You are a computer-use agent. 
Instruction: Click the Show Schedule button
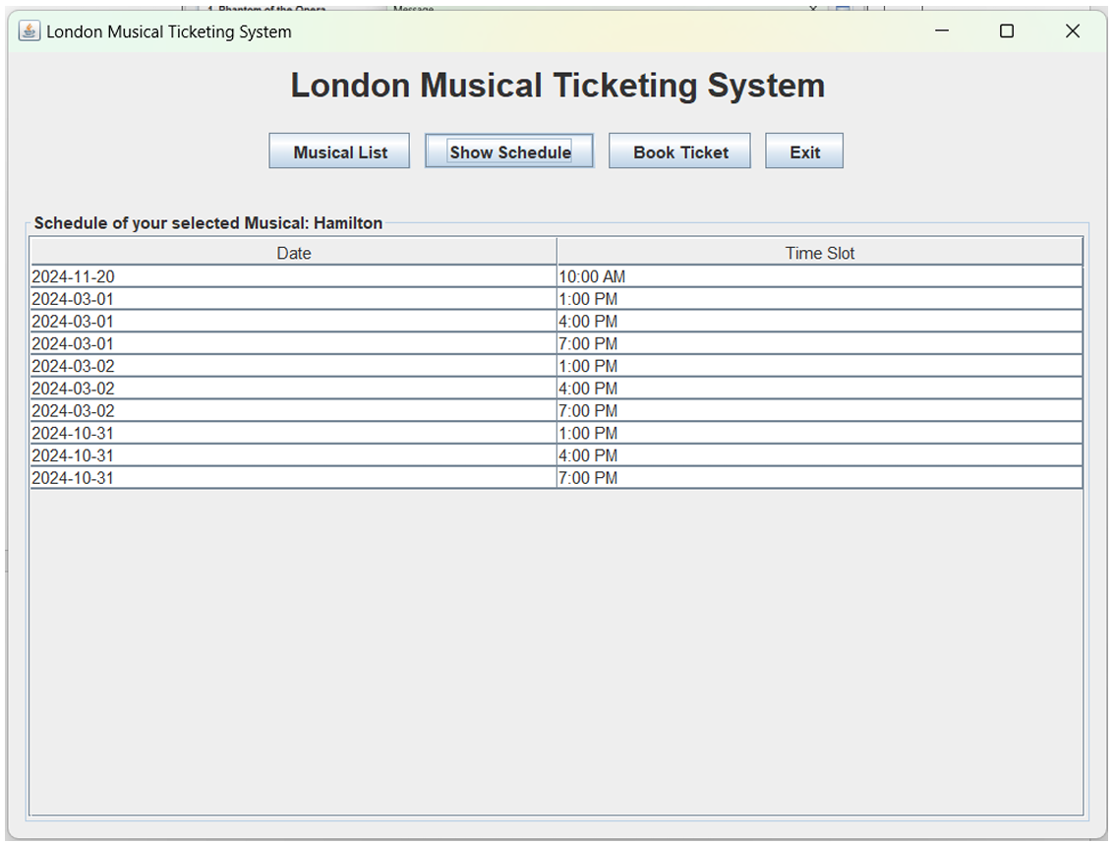point(508,151)
